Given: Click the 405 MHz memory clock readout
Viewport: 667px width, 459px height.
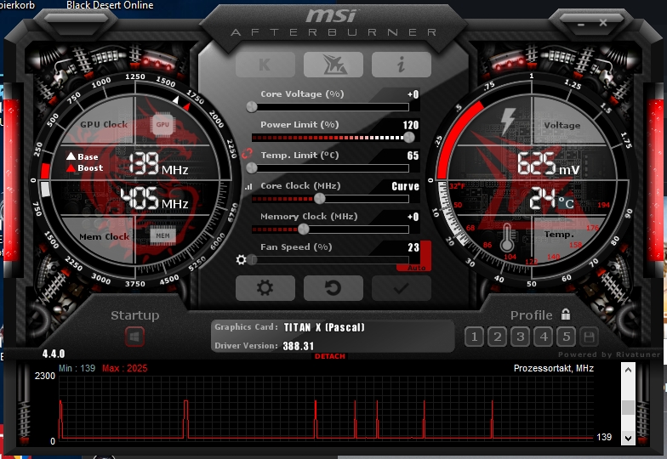Looking at the screenshot, I should (x=155, y=199).
